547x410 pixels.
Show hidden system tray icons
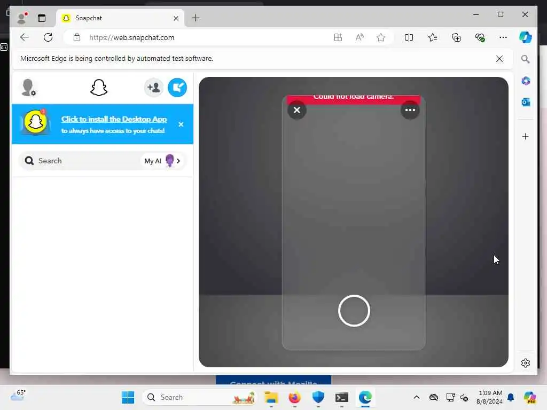[x=417, y=397]
